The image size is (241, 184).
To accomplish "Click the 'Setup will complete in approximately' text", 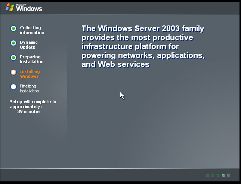I will (x=33, y=104).
